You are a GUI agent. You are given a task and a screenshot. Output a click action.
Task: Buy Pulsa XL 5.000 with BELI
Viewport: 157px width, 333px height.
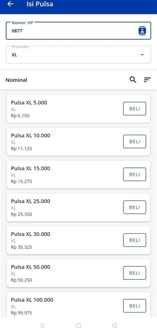(x=135, y=108)
